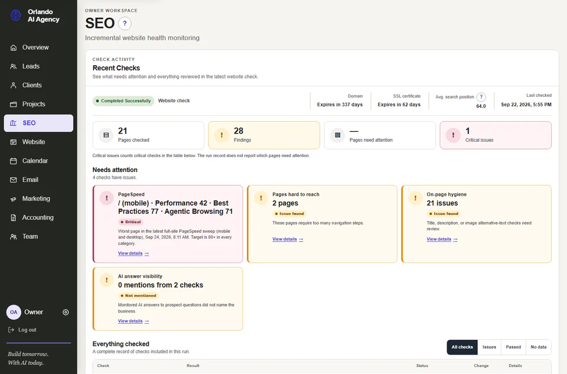Open Clients page from sidebar
Viewport: 567px width, 374px height.
pyautogui.click(x=38, y=85)
